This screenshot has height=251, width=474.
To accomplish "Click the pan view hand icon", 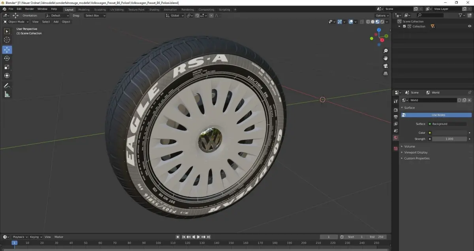I will (386, 58).
